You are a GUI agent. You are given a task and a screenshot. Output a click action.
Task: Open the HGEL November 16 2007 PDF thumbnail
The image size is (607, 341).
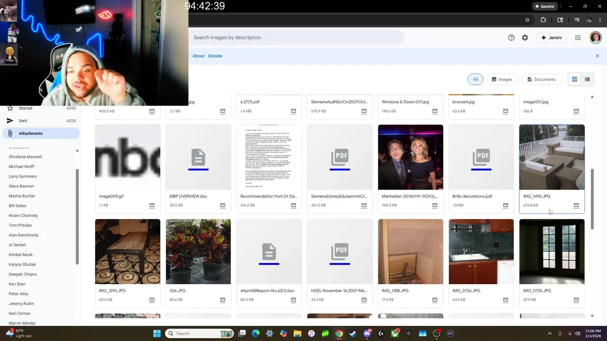[340, 251]
